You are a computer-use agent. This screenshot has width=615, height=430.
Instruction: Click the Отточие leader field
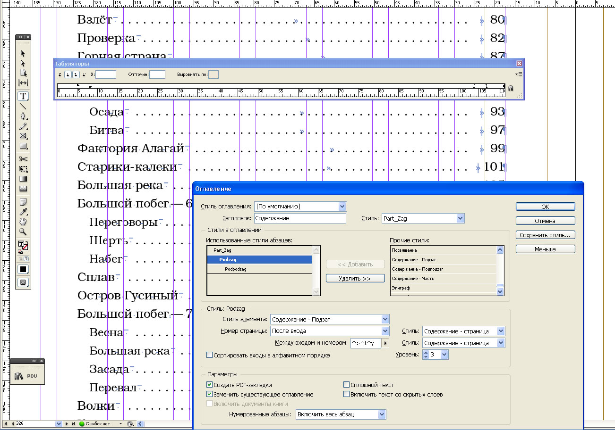[157, 74]
